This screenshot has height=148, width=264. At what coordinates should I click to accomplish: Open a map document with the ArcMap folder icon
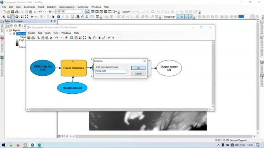tap(8, 12)
